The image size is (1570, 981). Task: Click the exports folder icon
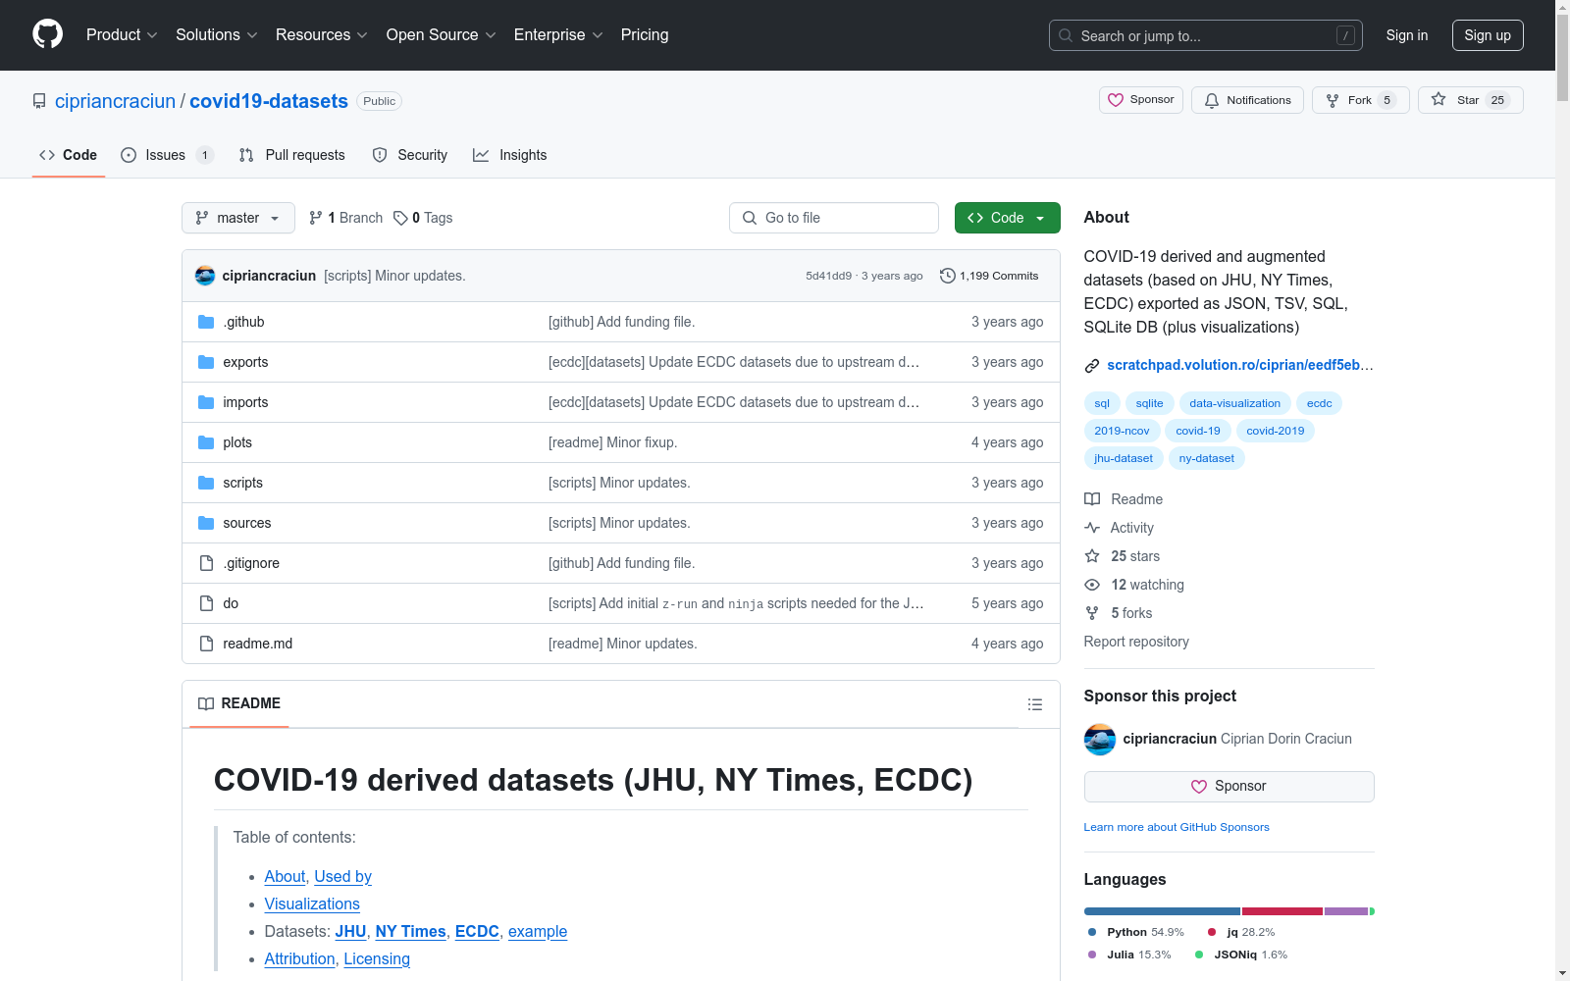(206, 362)
